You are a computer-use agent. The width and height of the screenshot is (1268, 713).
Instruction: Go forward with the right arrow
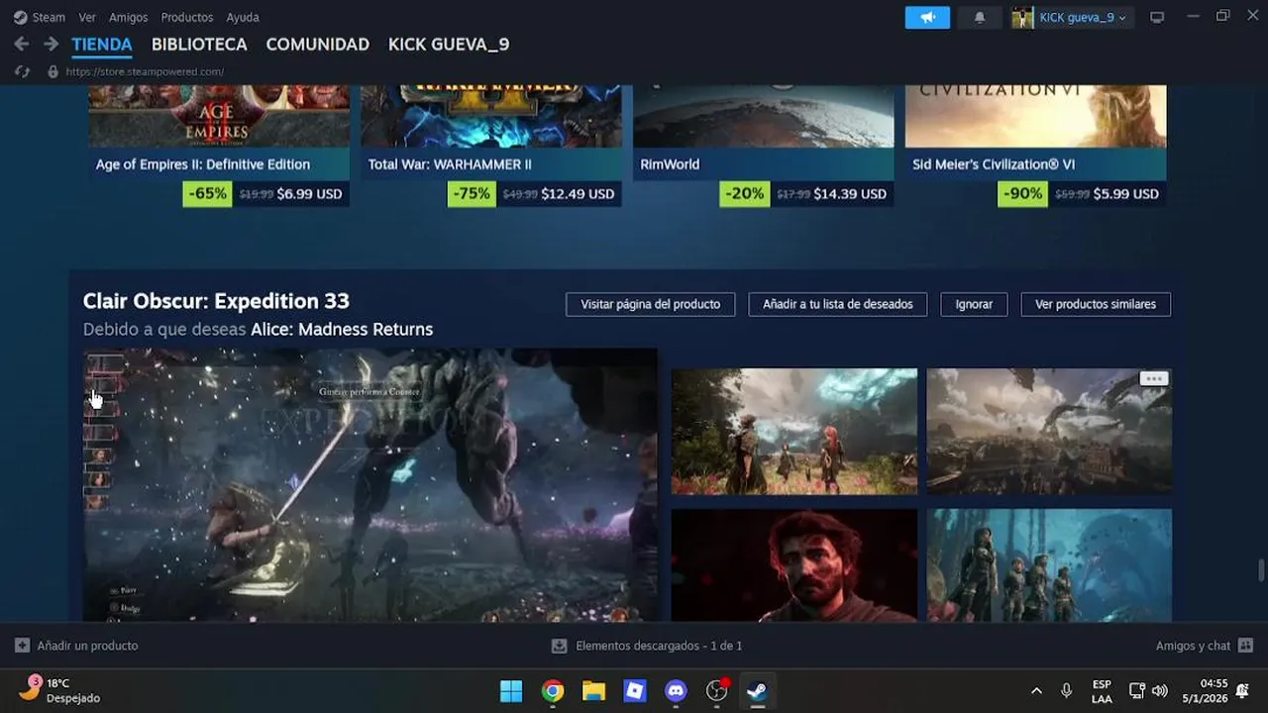51,45
